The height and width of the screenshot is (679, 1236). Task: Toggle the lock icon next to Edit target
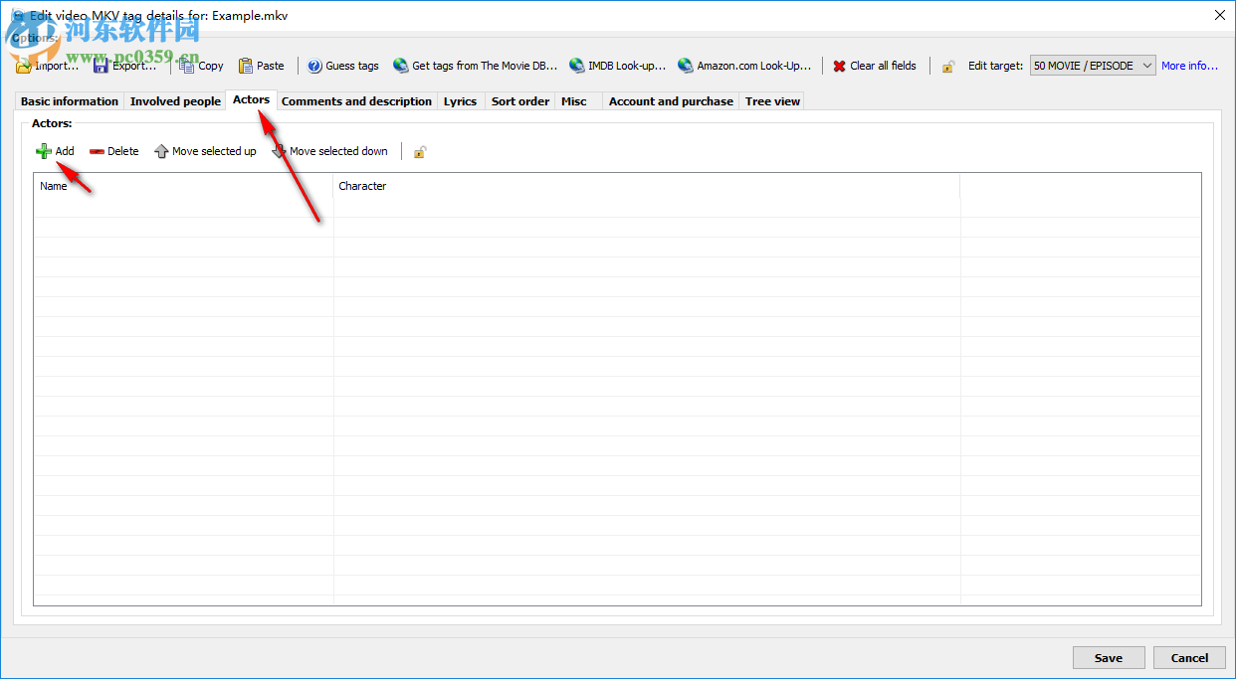947,66
